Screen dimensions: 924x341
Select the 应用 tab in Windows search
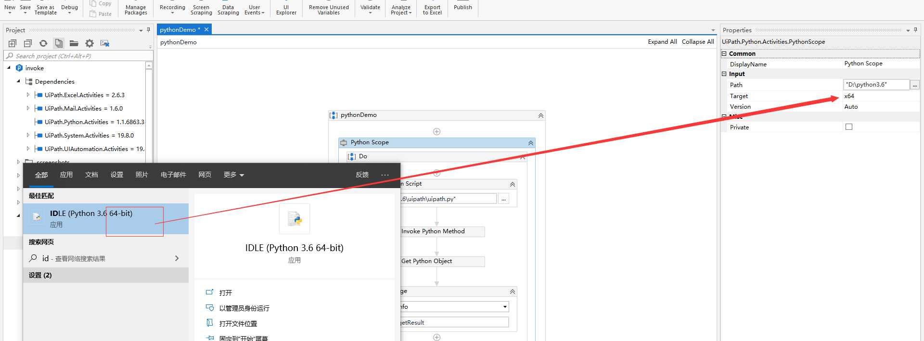click(66, 175)
